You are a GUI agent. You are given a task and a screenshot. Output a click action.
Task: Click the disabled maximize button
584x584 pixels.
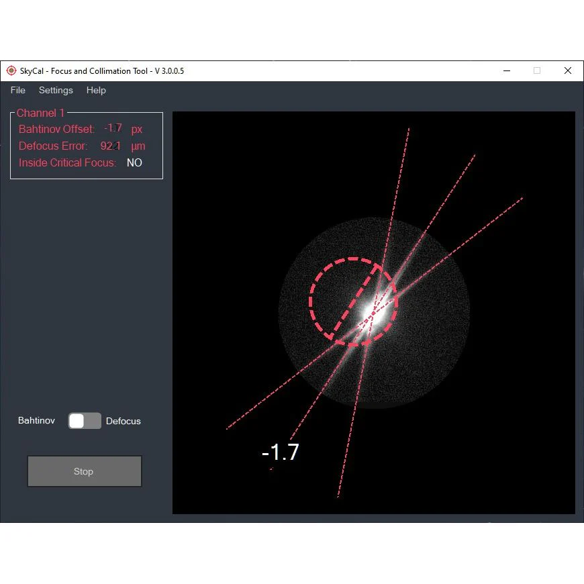[536, 70]
